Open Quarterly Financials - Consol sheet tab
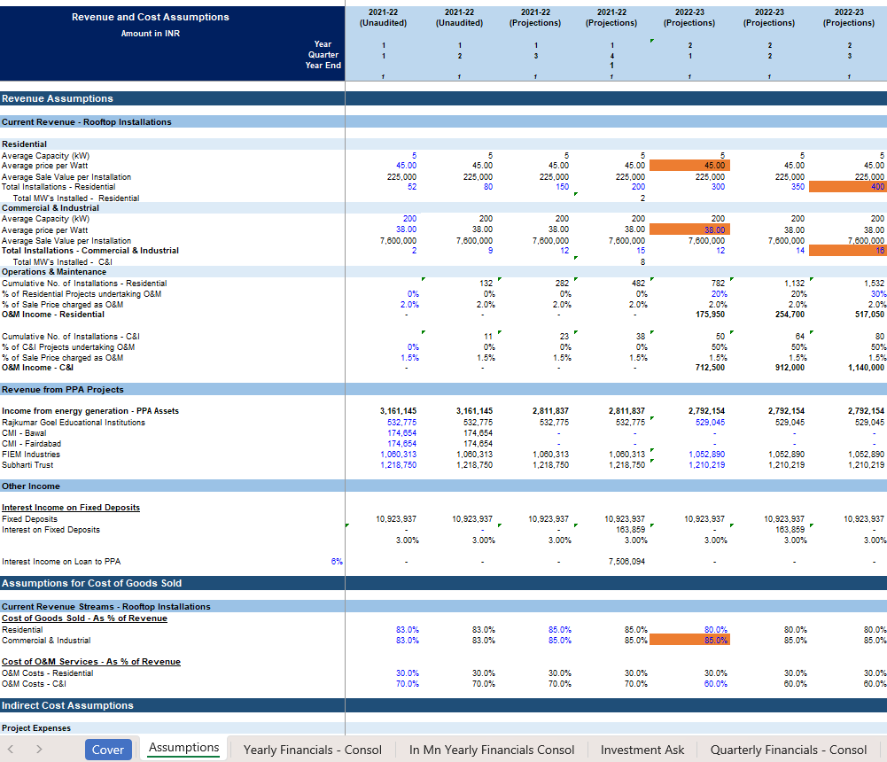This screenshot has height=762, width=887. [x=788, y=750]
